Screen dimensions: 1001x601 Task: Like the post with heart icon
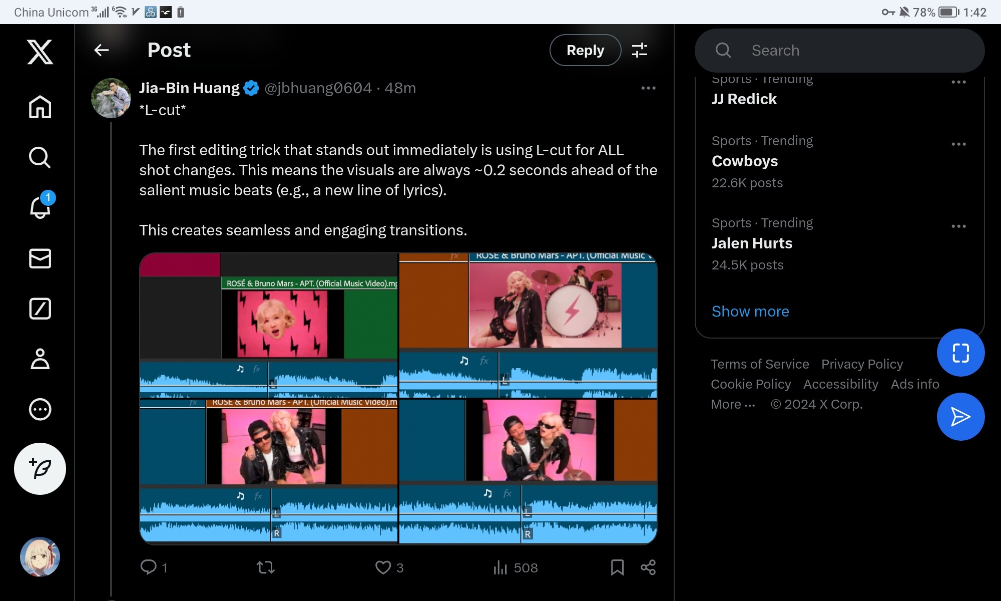click(383, 567)
